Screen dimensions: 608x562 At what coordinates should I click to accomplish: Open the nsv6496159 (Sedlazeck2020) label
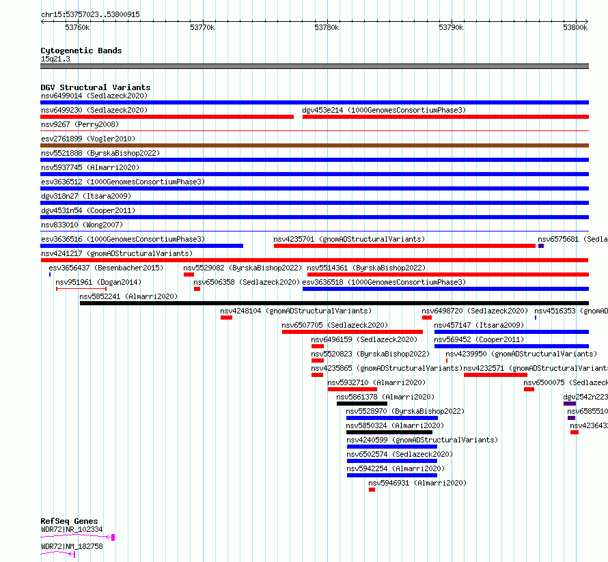click(364, 339)
